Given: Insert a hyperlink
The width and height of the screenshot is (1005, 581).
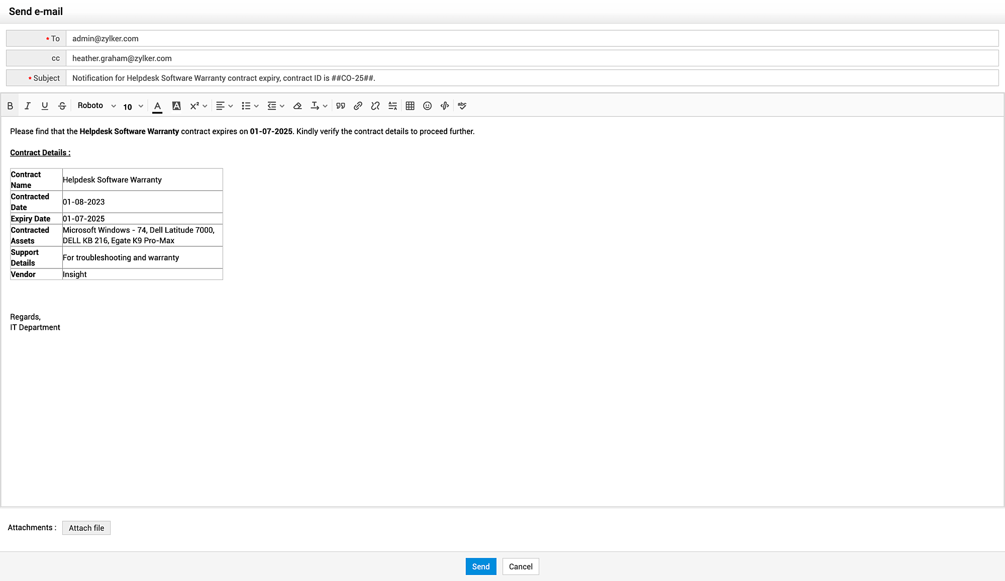Looking at the screenshot, I should 358,106.
